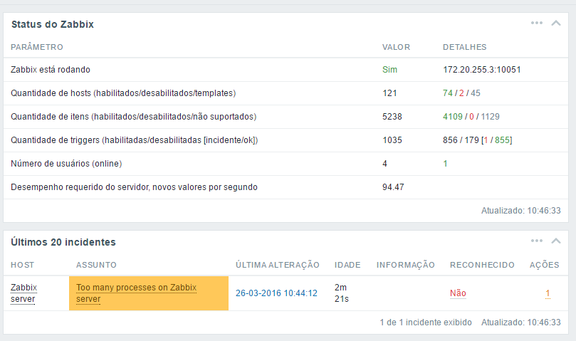This screenshot has height=341, width=576.
Task: Select the Desempenho requerido do servidor label
Action: point(134,187)
